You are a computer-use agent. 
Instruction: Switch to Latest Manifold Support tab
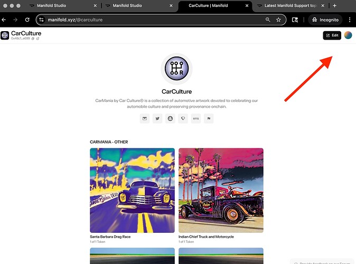pos(291,6)
